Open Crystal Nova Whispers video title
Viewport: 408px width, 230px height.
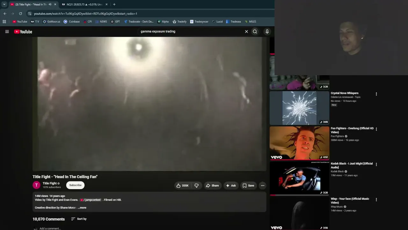coord(345,93)
